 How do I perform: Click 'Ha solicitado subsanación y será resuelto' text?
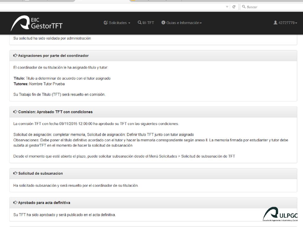point(76,186)
